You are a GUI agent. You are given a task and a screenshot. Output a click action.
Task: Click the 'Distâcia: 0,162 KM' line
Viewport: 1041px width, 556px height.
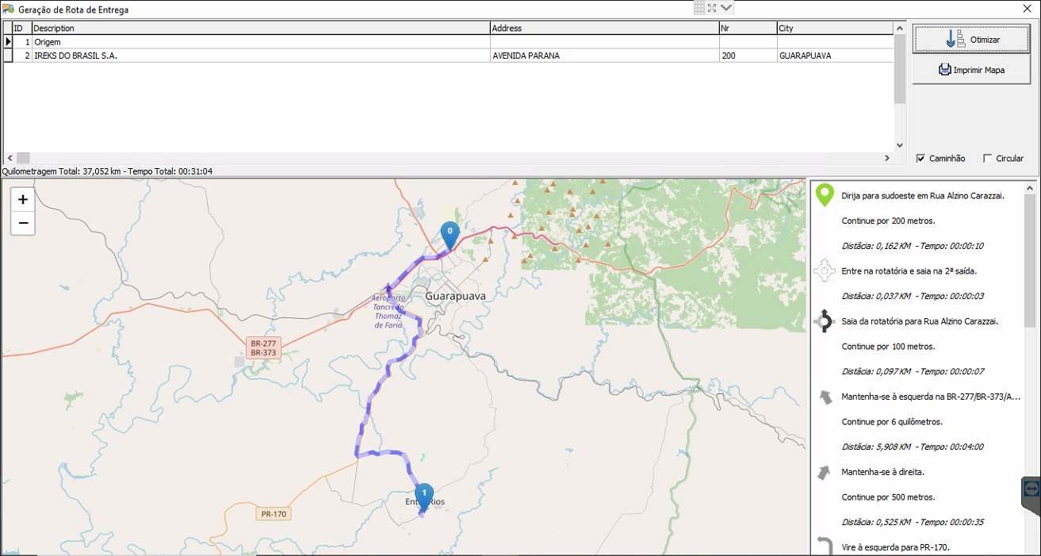913,246
